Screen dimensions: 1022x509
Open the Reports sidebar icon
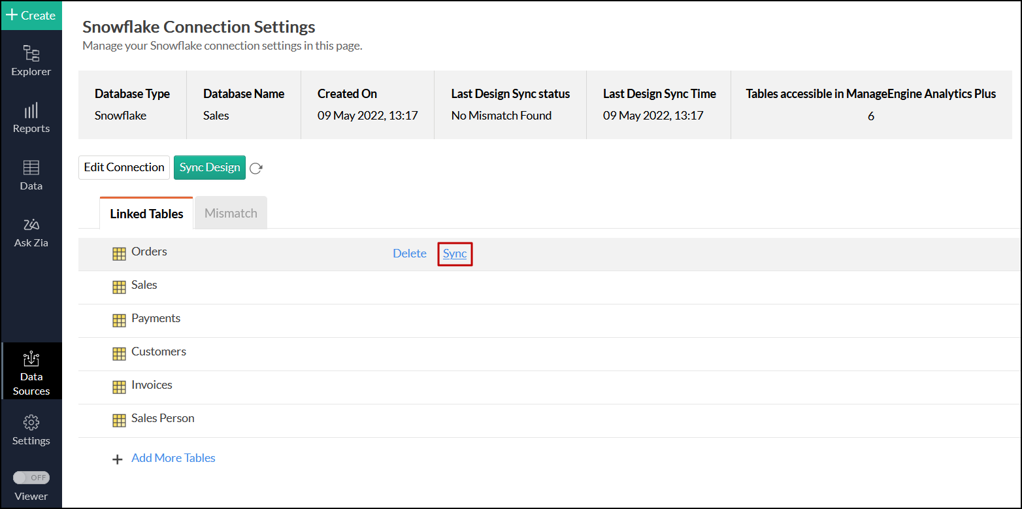(31, 110)
